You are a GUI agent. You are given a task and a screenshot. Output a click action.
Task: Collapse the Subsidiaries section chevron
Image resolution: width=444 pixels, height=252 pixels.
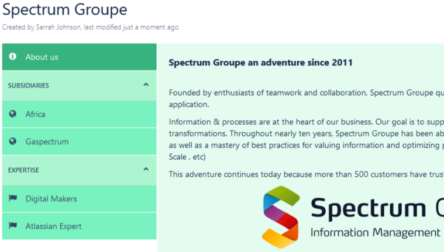pos(146,85)
